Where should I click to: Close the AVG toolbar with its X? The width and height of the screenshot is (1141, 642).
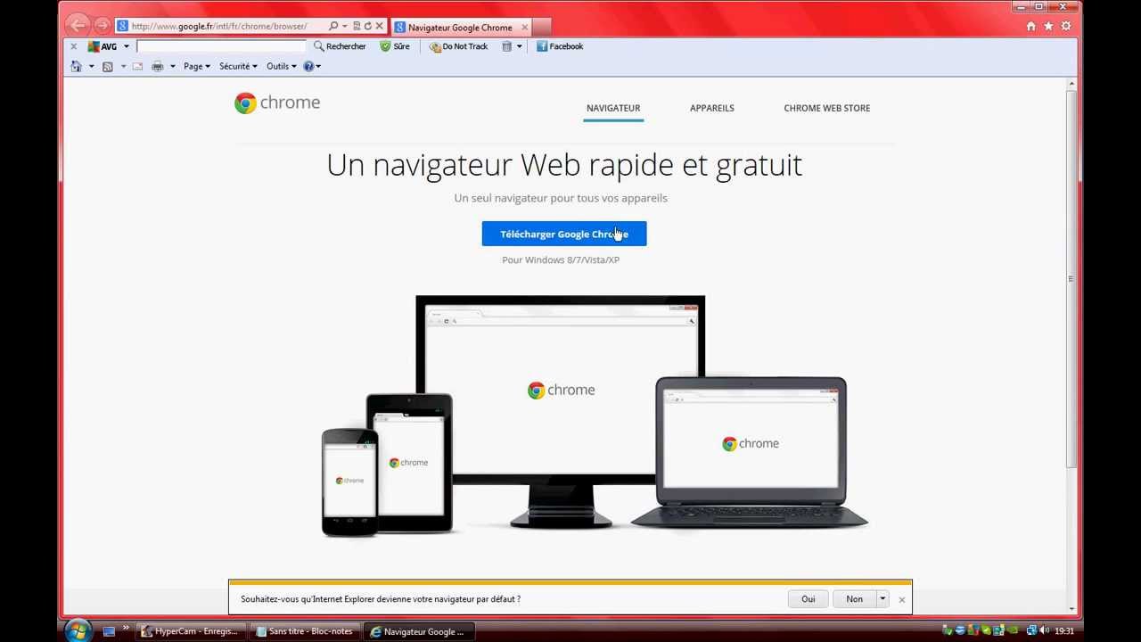(x=73, y=46)
